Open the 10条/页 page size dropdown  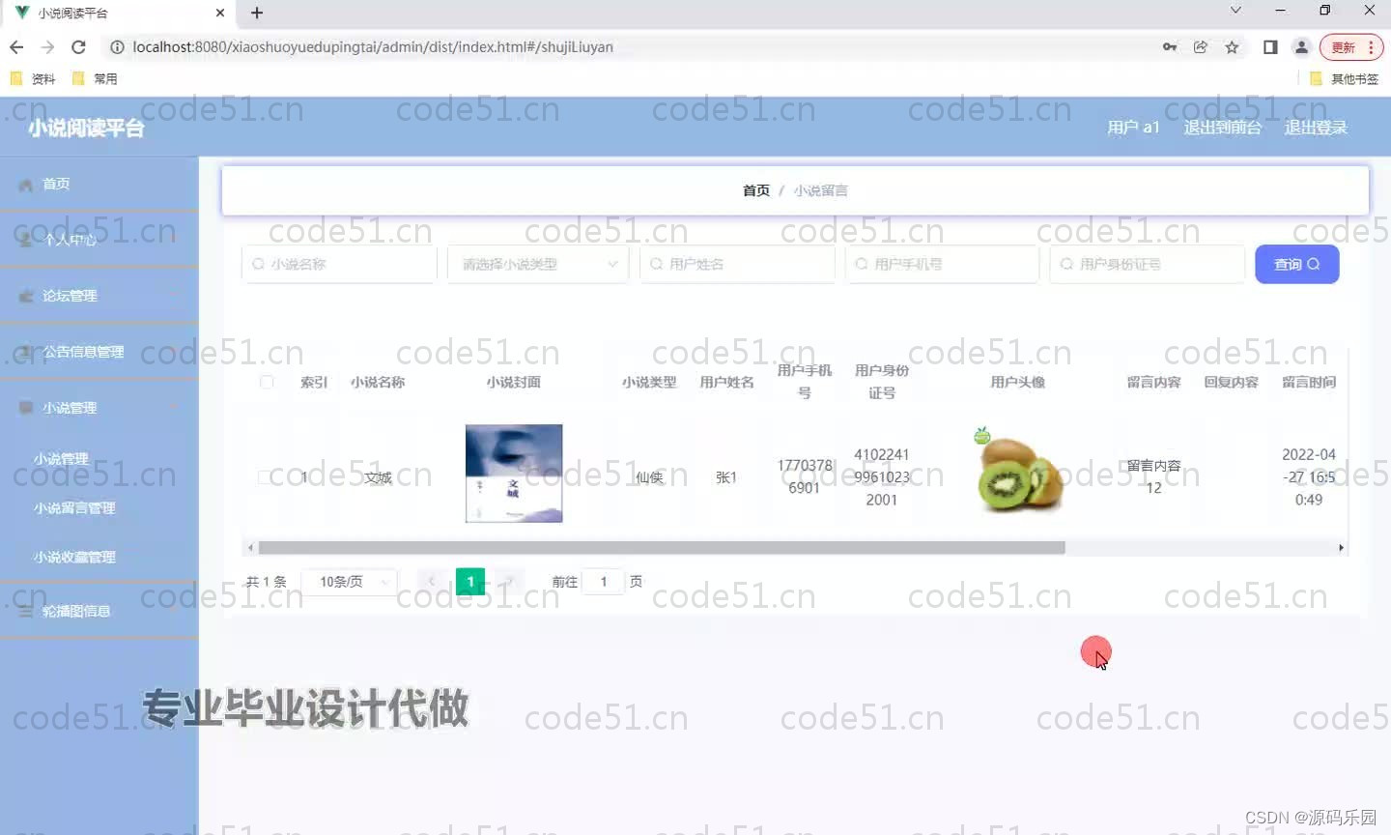coord(349,581)
